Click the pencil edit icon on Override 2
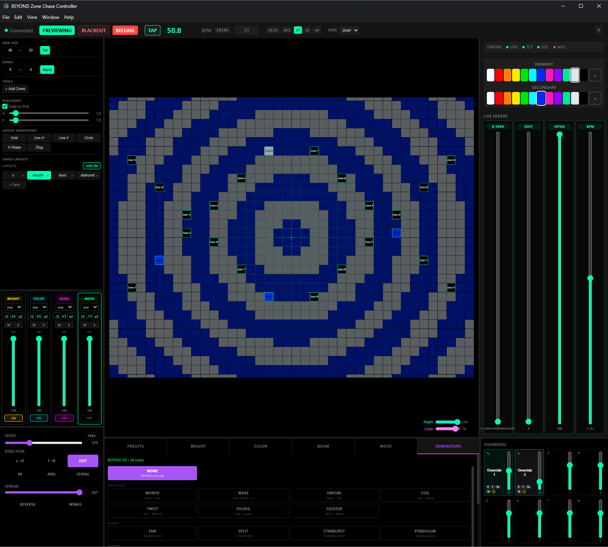608x547 pixels. click(x=519, y=453)
